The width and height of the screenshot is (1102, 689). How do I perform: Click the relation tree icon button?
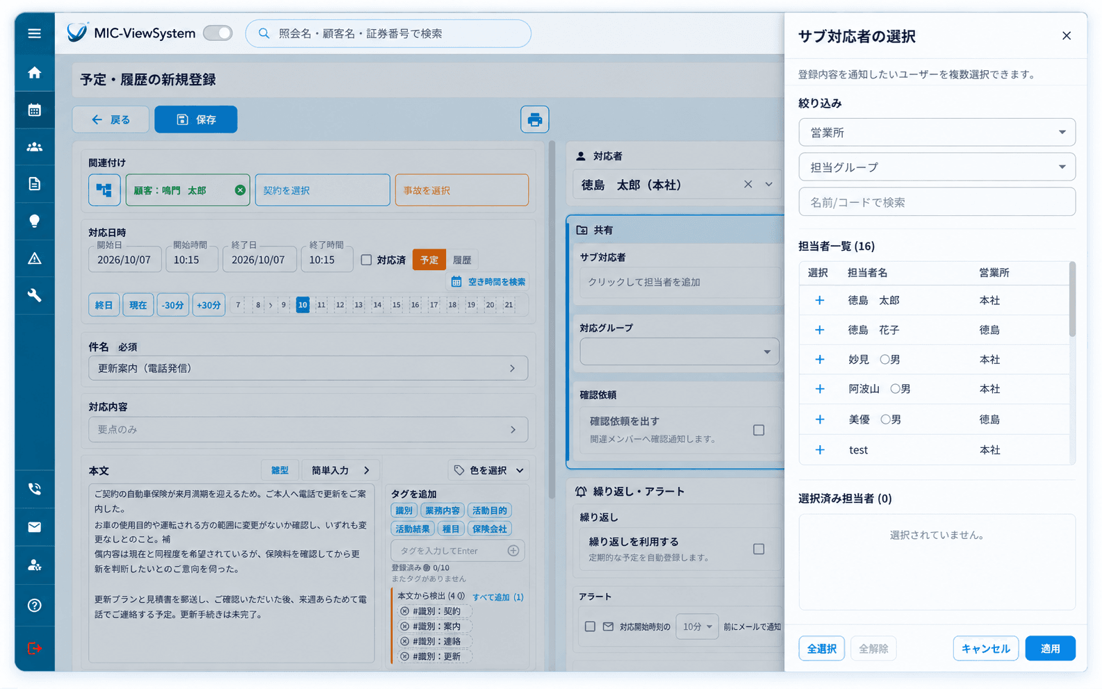click(x=104, y=190)
